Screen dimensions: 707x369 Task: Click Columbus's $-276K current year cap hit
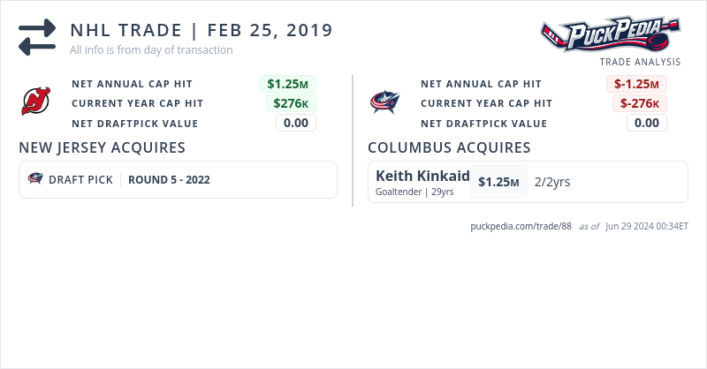[x=640, y=103]
